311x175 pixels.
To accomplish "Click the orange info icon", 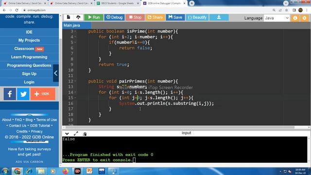I will 295,18.
